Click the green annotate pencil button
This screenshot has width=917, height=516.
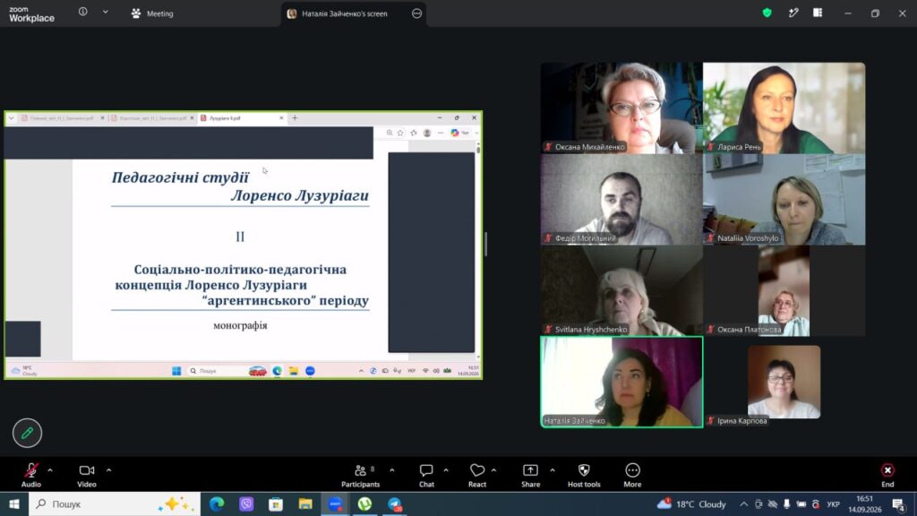(x=27, y=433)
